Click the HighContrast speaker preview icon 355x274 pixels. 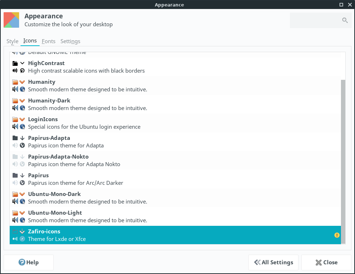15,70
